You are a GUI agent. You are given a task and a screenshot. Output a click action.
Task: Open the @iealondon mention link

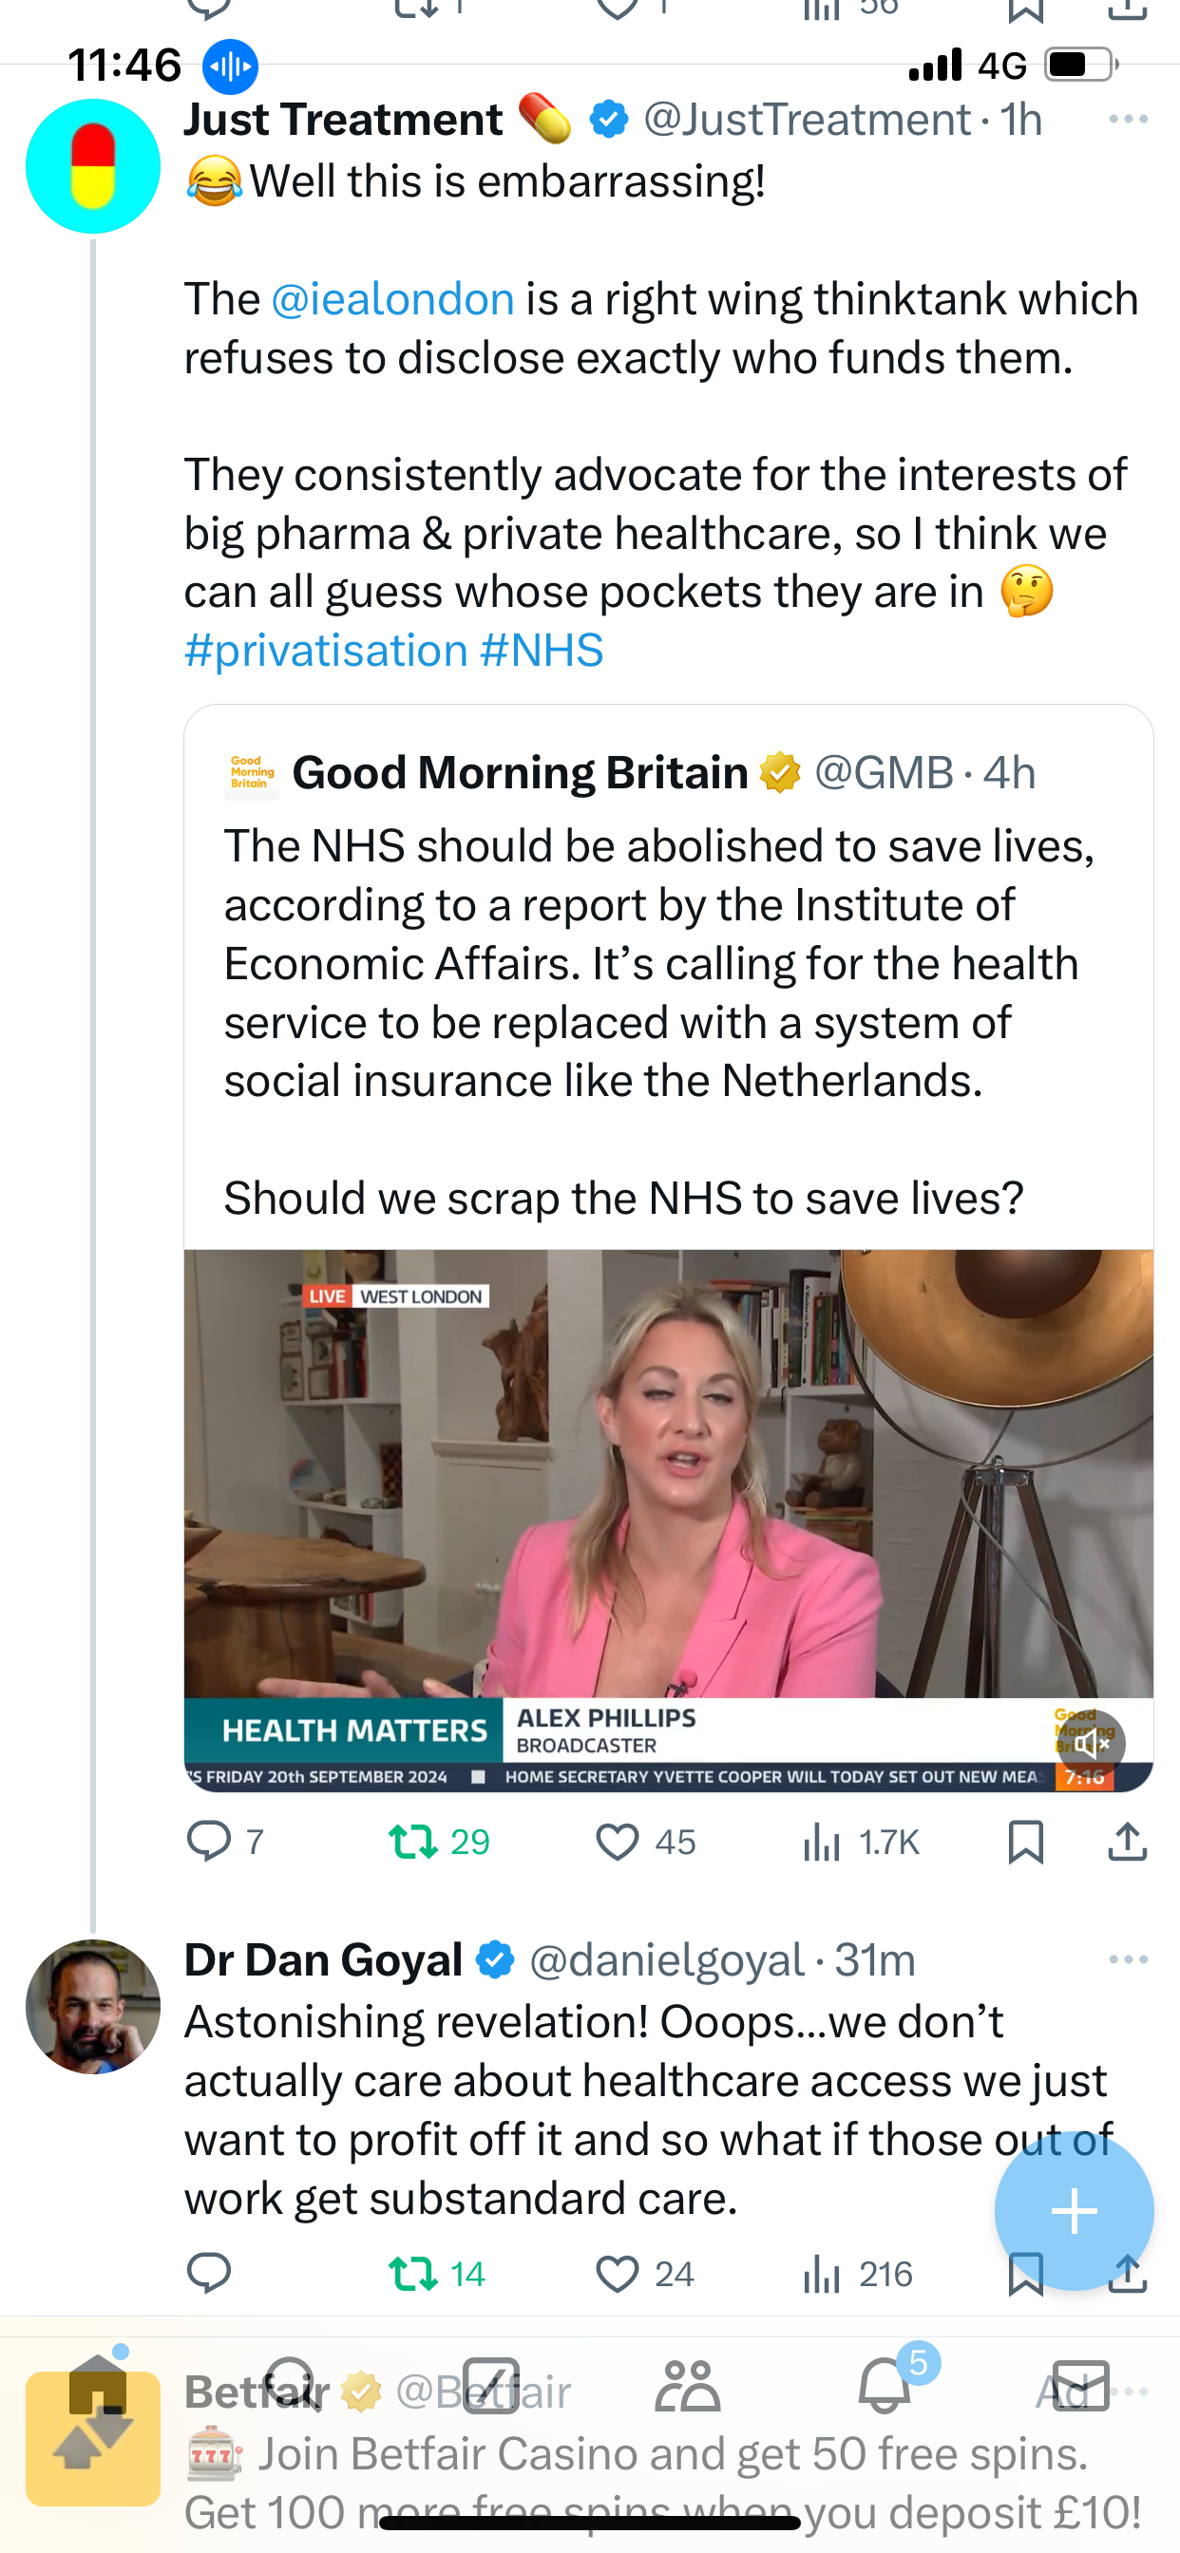[392, 299]
